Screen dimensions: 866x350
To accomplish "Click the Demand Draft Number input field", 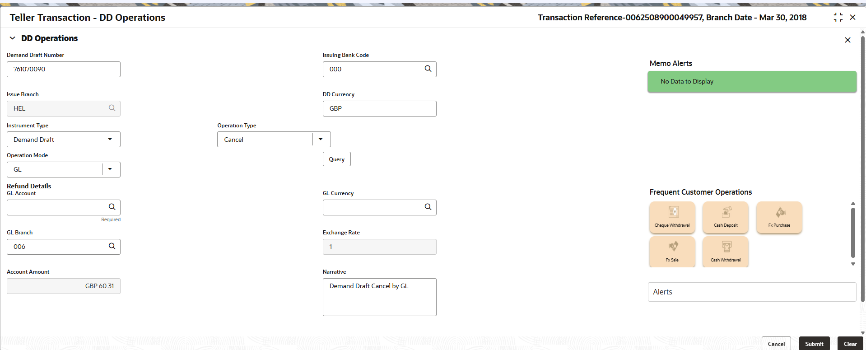I will (64, 69).
